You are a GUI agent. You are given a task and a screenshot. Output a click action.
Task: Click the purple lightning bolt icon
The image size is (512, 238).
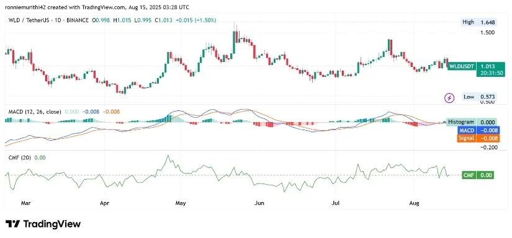pyautogui.click(x=450, y=97)
